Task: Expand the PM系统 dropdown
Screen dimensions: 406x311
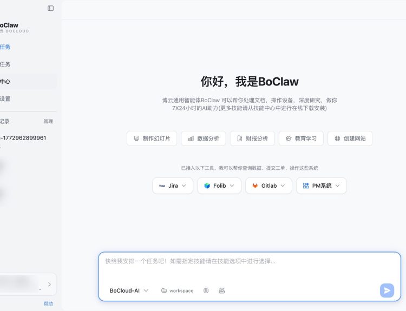Action: click(x=321, y=186)
